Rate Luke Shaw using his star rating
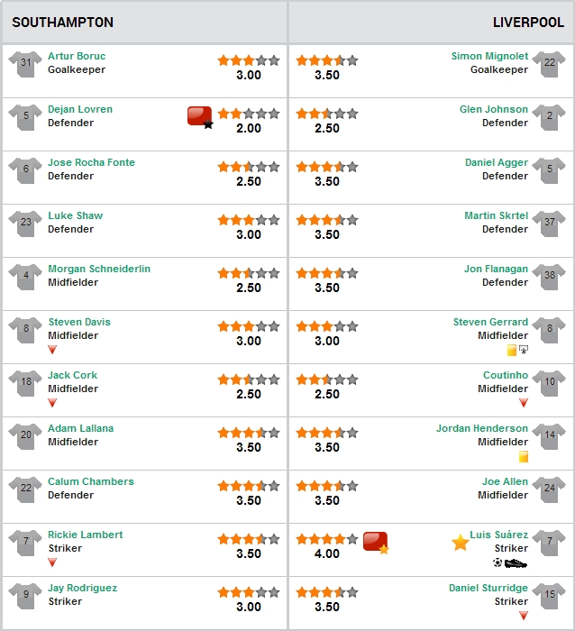Screen dimensions: 575x631 point(249,220)
